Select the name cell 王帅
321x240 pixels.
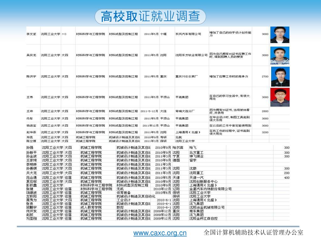click(x=30, y=111)
